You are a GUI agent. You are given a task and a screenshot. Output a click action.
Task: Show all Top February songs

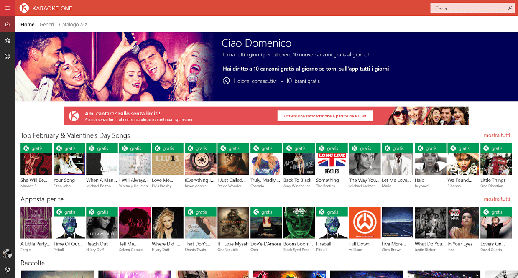click(x=497, y=135)
